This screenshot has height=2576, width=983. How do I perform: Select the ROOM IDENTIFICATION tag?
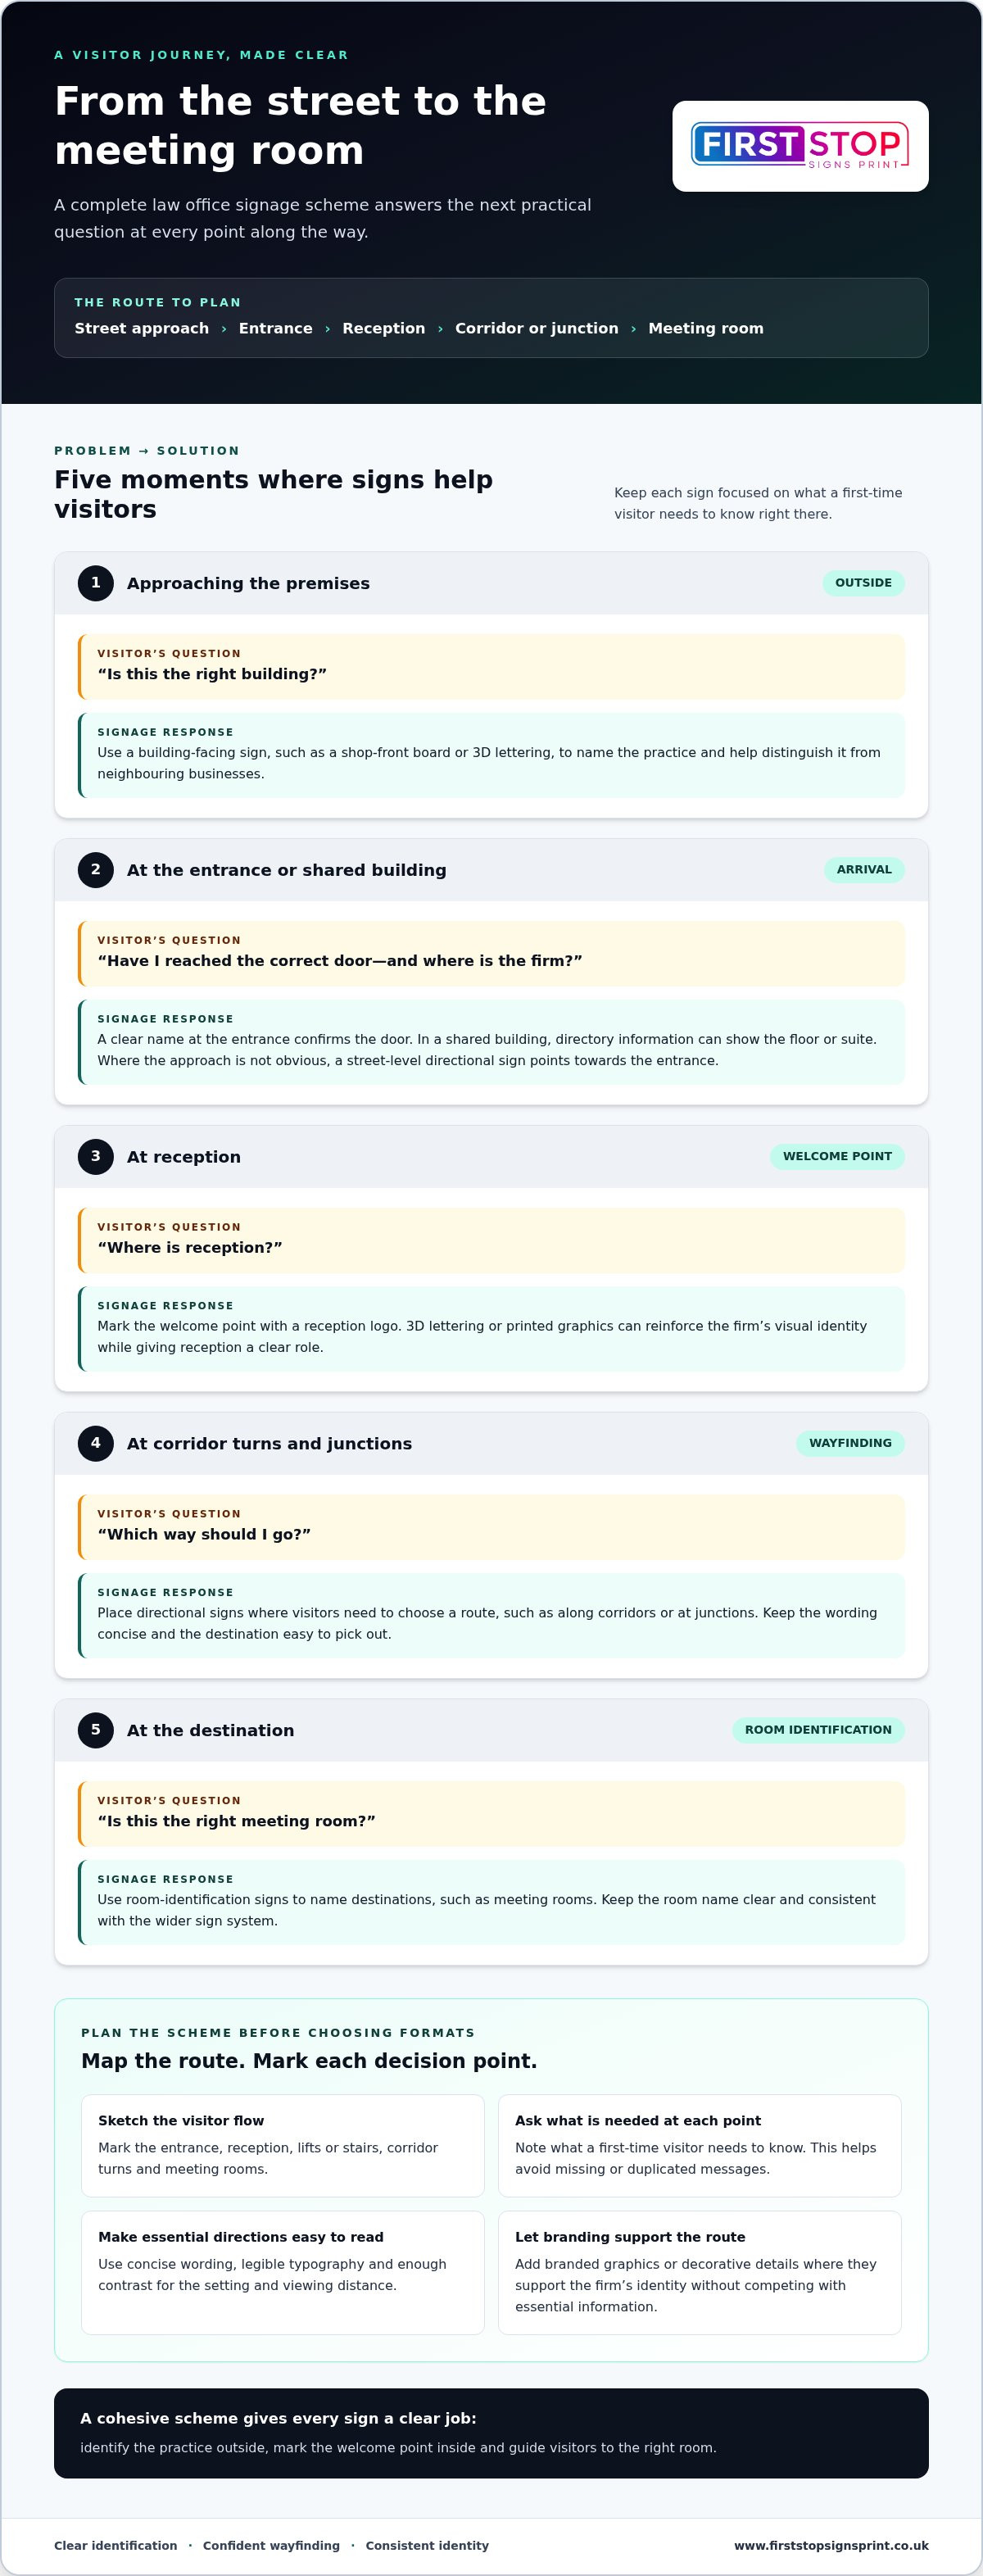point(818,1730)
